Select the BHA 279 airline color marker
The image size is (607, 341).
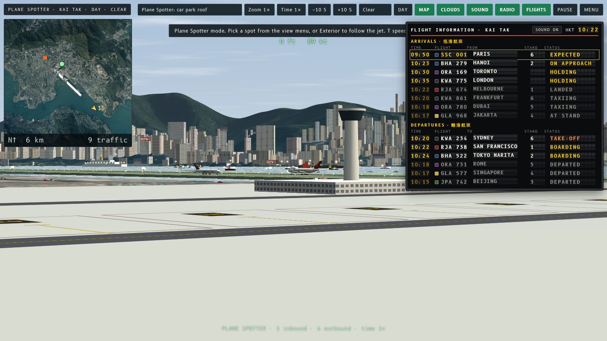pyautogui.click(x=437, y=64)
